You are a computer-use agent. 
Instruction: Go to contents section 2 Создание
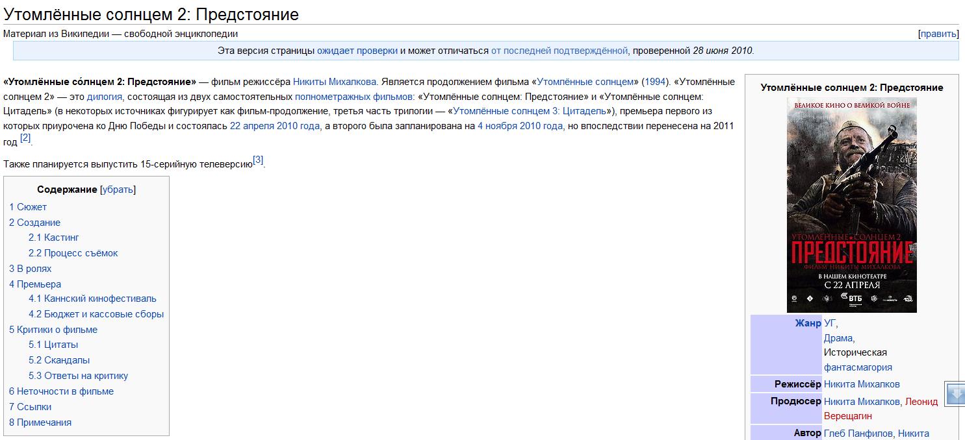click(34, 223)
